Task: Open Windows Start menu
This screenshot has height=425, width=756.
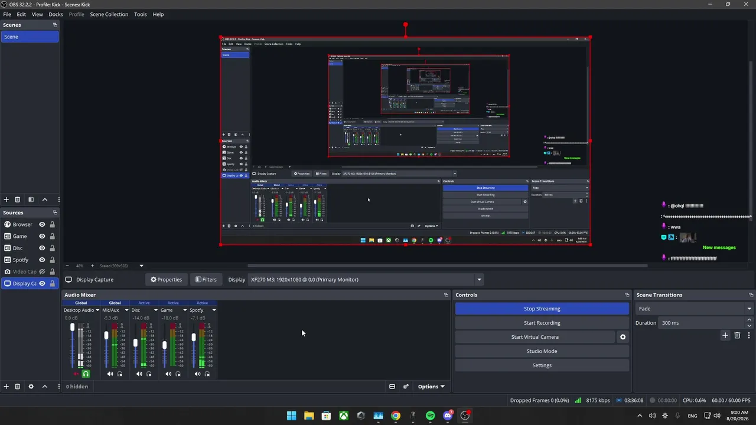Action: pos(291,416)
